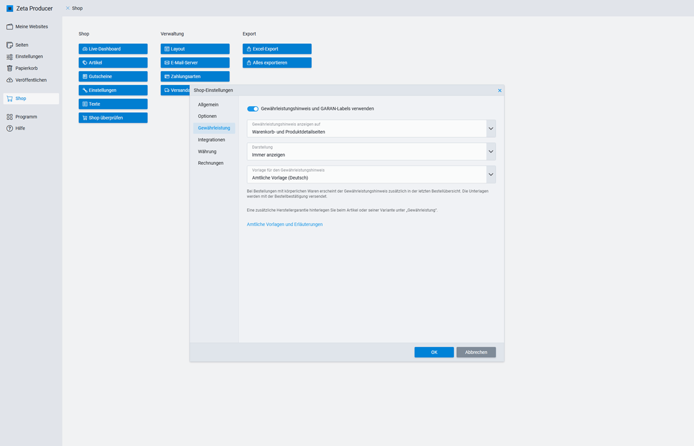
Task: Click the Programm grid icon
Action: (10, 117)
